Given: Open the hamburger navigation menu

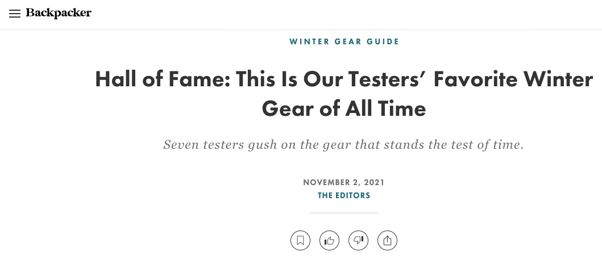Looking at the screenshot, I should pos(15,14).
